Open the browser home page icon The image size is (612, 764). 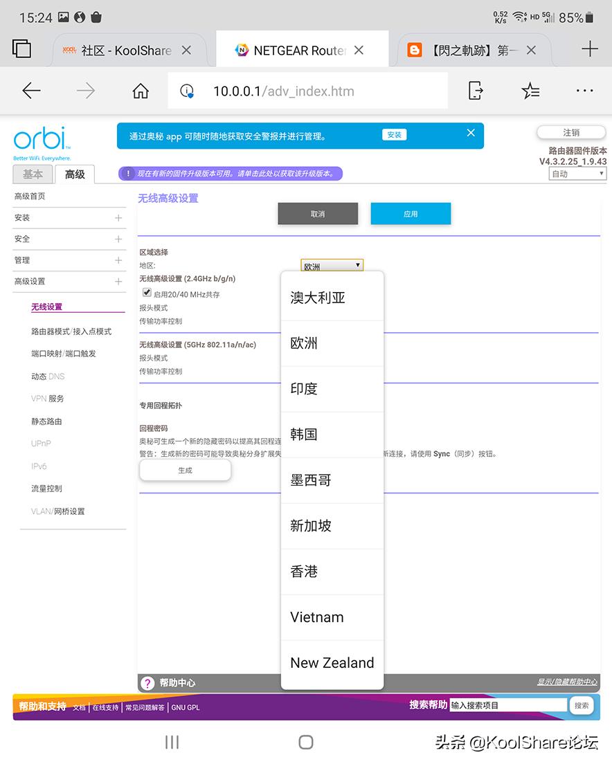141,91
